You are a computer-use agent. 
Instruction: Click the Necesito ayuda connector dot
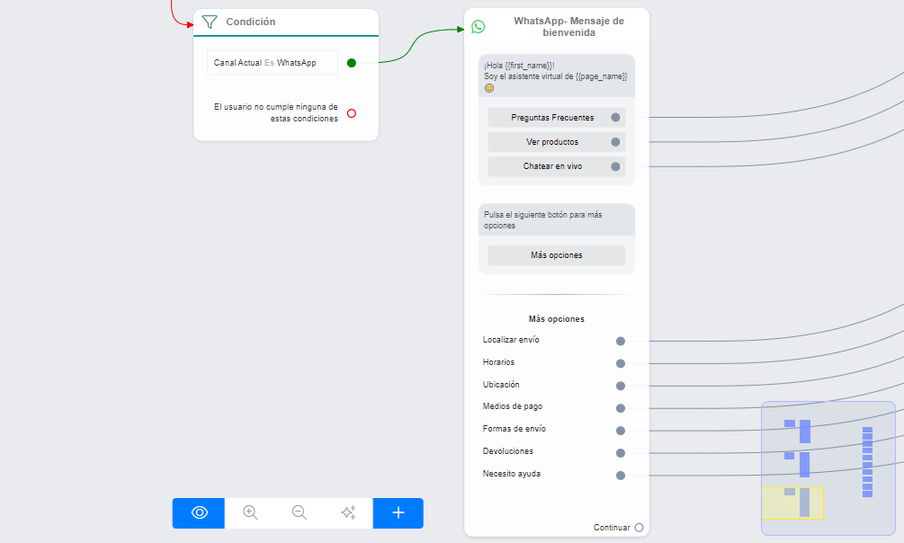pyautogui.click(x=621, y=476)
